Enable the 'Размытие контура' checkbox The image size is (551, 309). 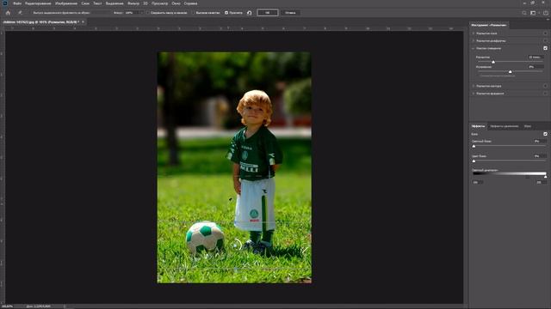[x=545, y=86]
